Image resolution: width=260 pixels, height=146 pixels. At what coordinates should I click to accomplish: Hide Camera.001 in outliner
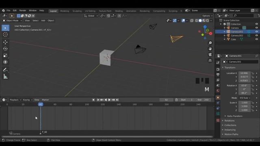[x=256, y=32]
